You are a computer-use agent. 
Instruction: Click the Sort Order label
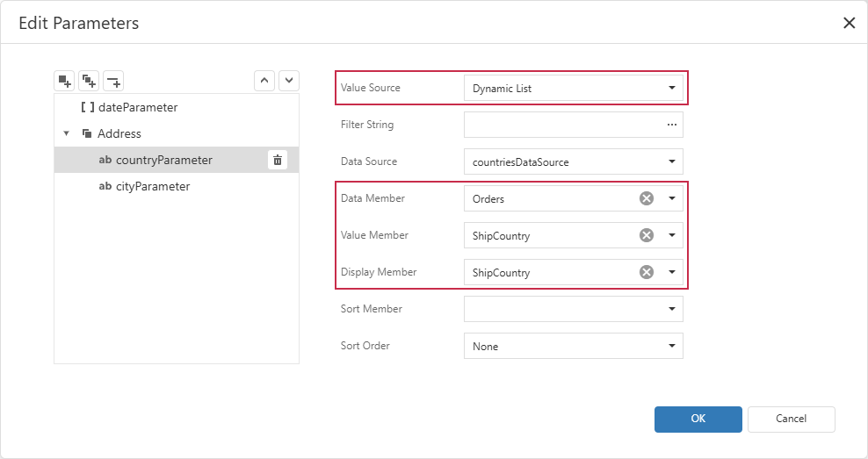click(365, 346)
